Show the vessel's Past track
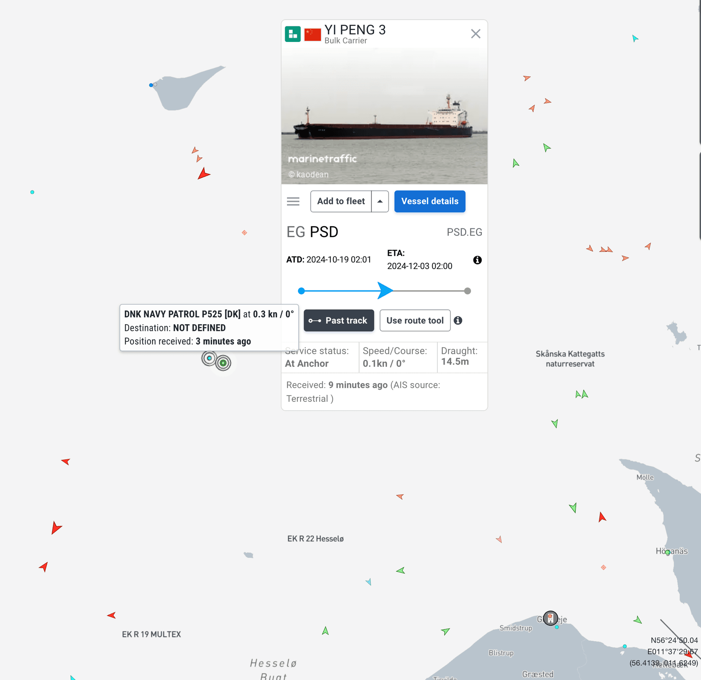This screenshot has width=701, height=680. coord(338,321)
